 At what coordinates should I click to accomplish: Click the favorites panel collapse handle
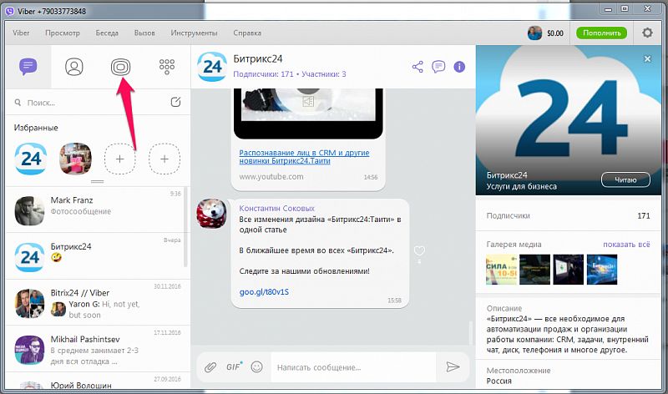97,182
